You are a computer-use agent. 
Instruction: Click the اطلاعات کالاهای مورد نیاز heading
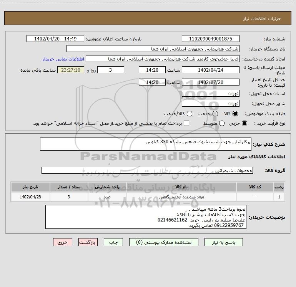256,157
